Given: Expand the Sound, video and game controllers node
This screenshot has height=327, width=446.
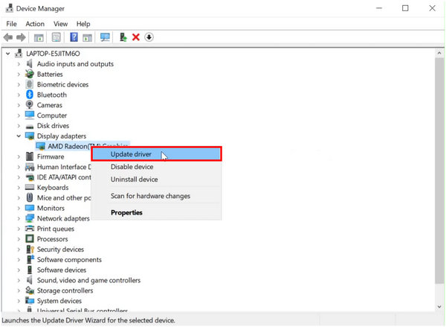Looking at the screenshot, I should pyautogui.click(x=19, y=281).
